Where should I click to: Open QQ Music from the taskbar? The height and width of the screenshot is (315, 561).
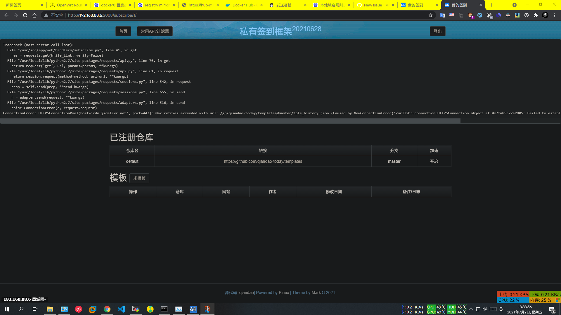[150, 309]
